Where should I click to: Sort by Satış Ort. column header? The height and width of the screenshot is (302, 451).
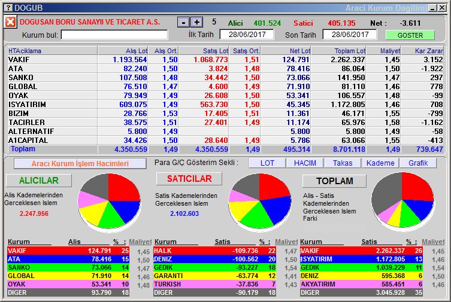[x=245, y=51]
